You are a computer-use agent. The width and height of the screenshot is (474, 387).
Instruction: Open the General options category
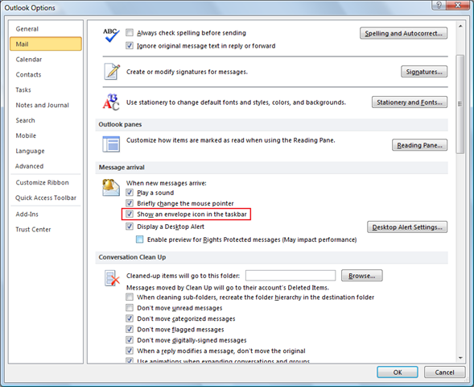(46, 29)
